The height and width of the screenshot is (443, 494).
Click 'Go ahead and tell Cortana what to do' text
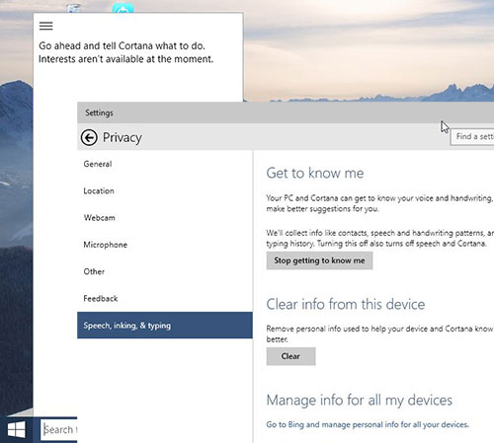click(x=122, y=45)
